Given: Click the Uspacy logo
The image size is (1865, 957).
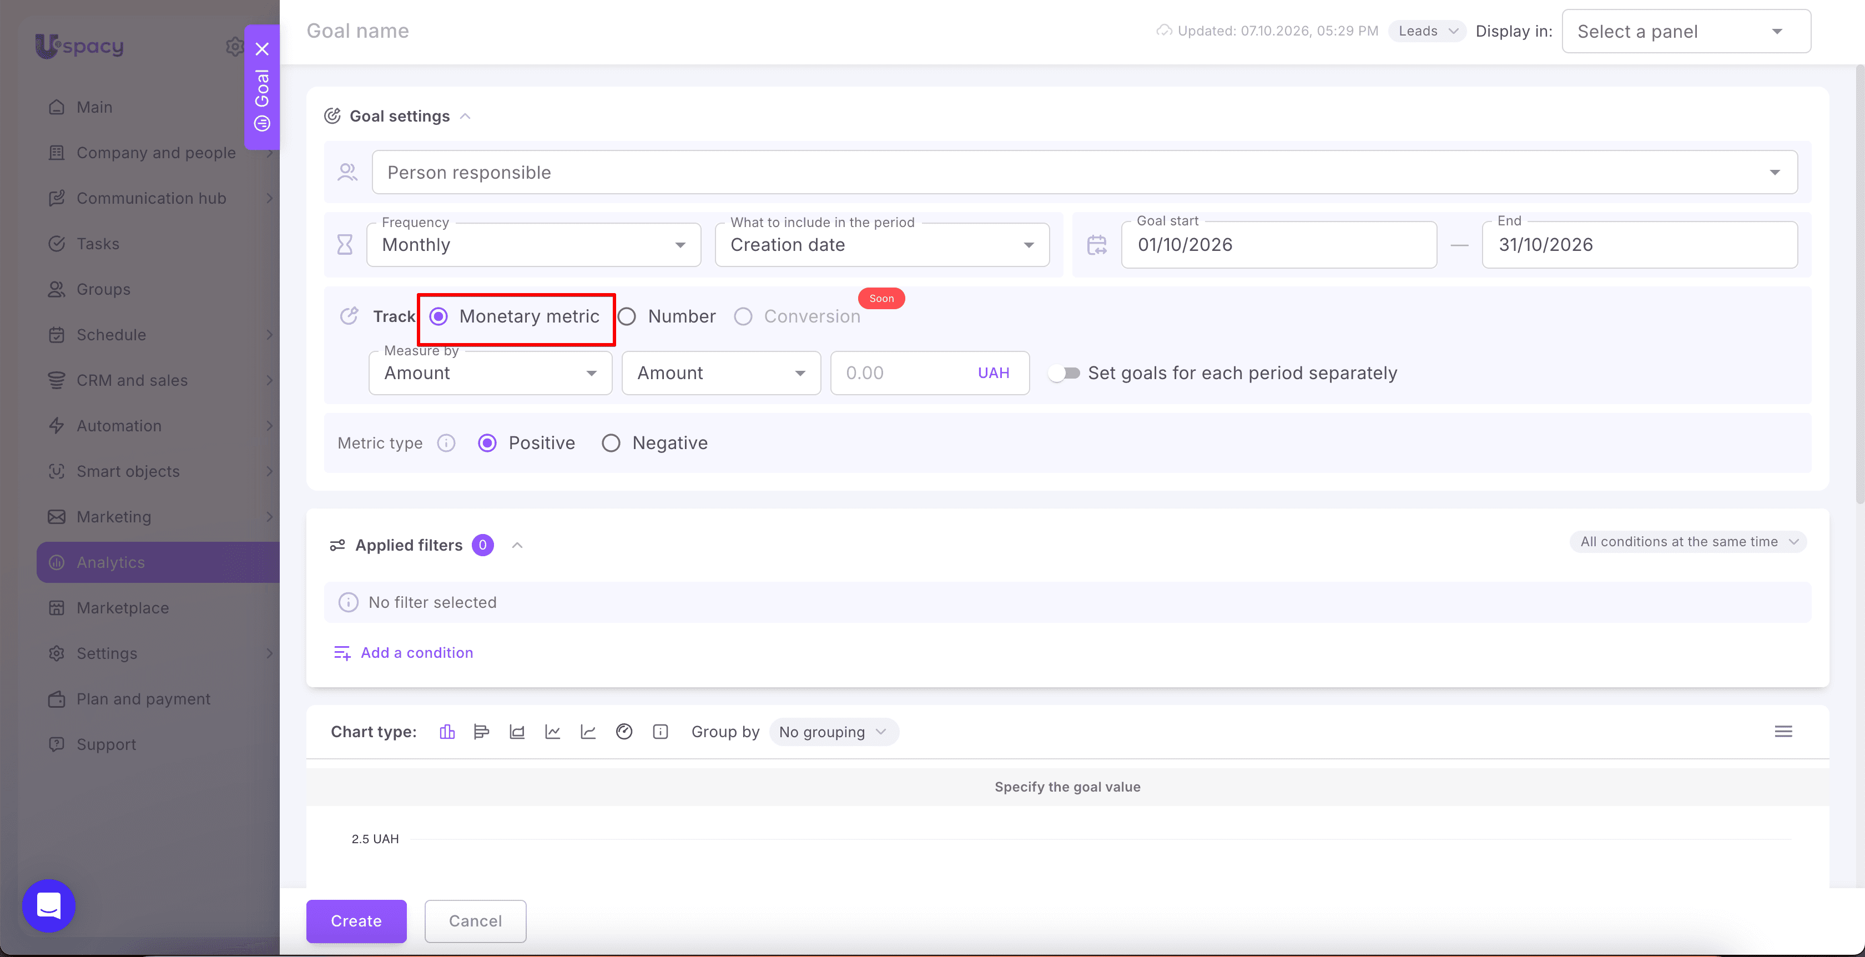Looking at the screenshot, I should coord(79,46).
